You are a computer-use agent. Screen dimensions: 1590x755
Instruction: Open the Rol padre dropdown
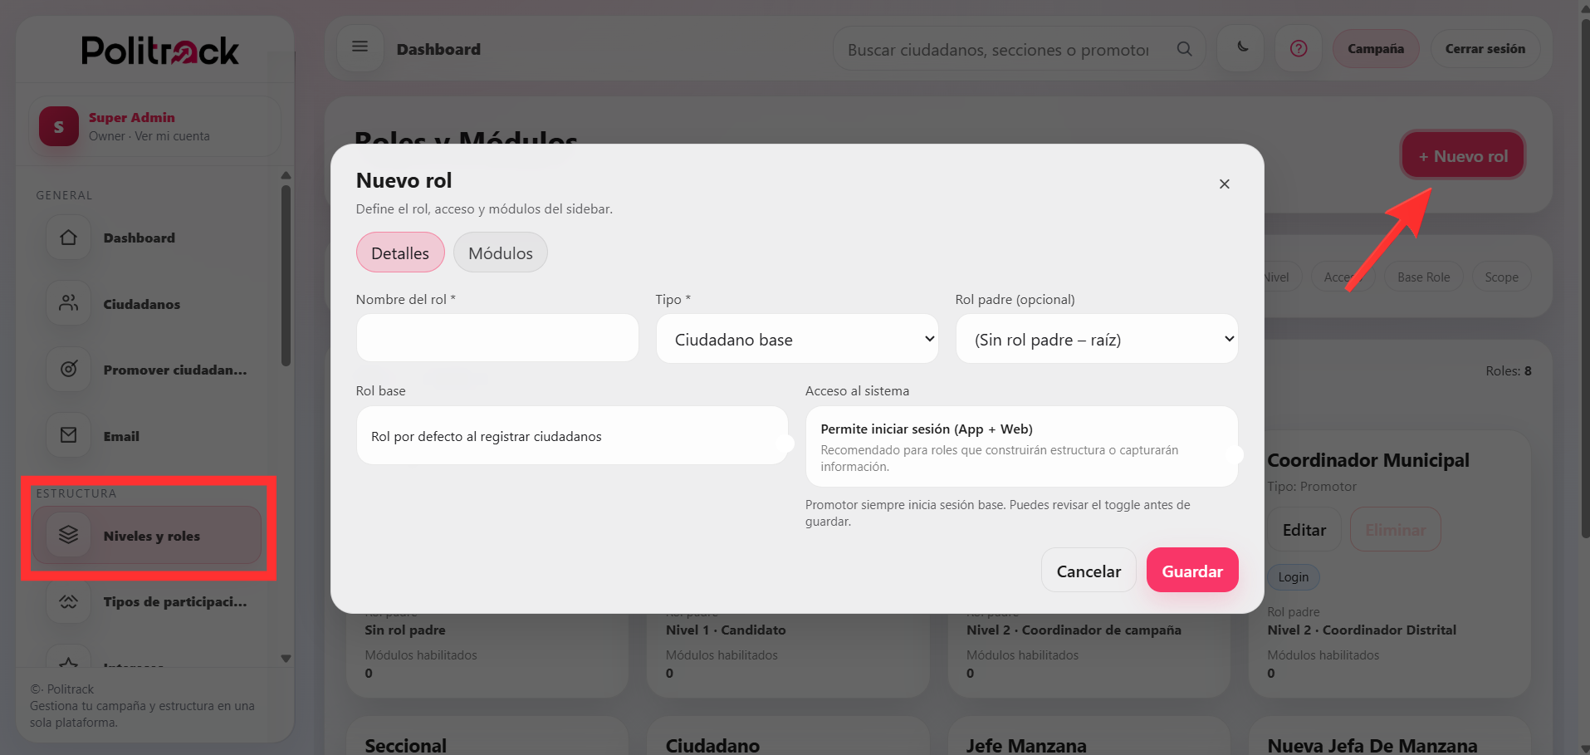(x=1096, y=339)
